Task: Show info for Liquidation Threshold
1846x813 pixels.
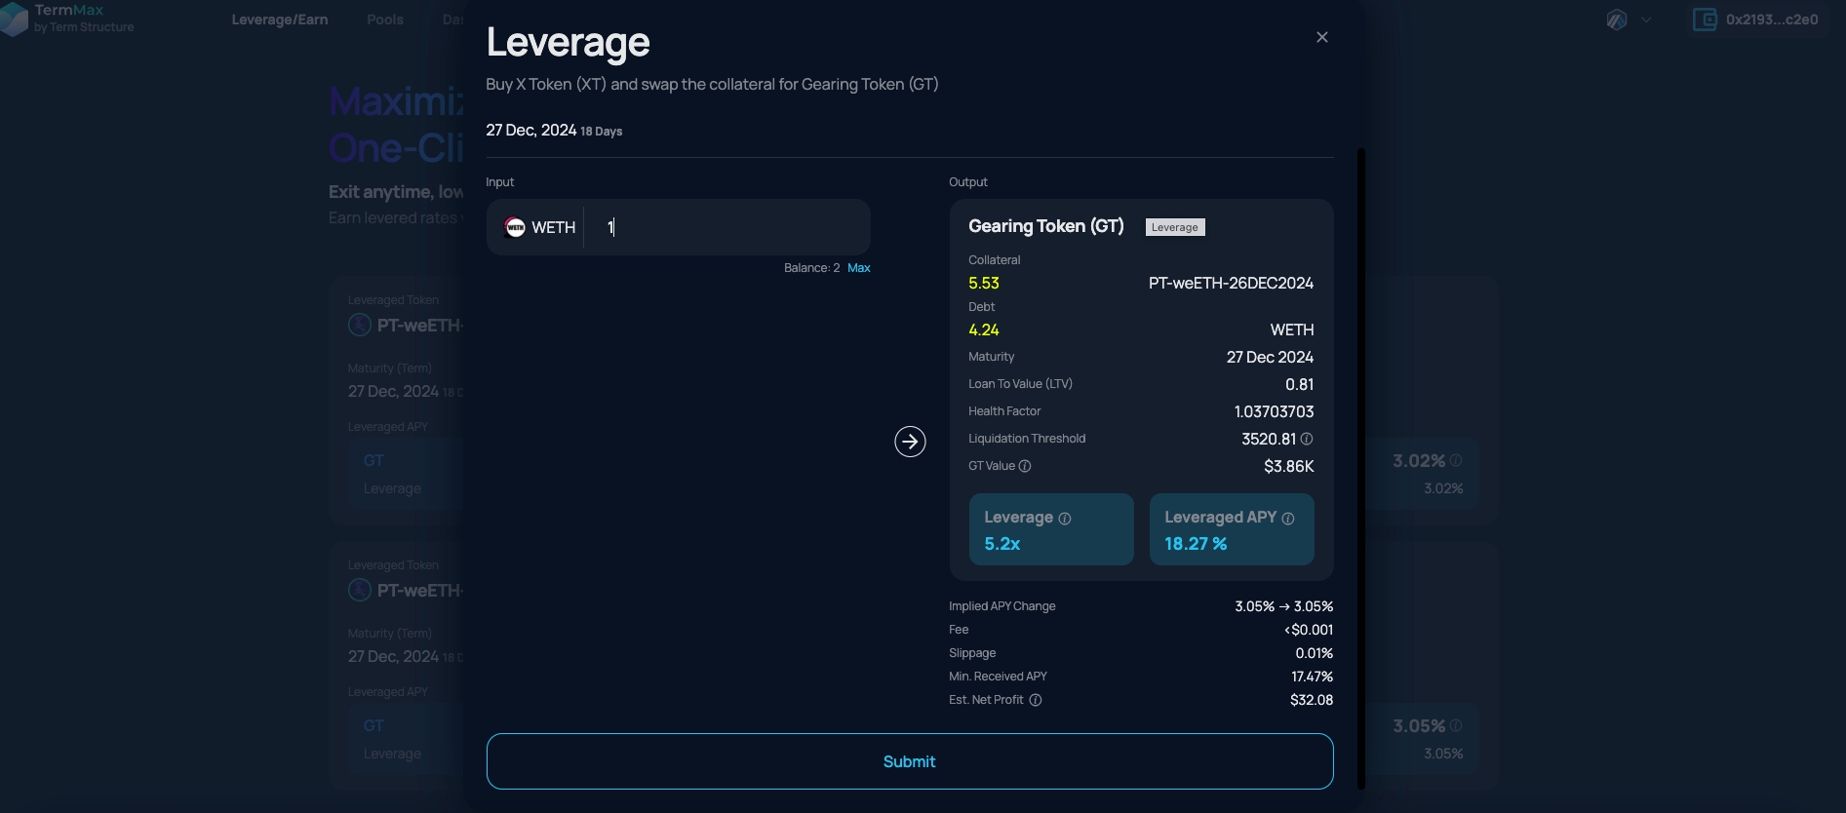Action: (x=1307, y=440)
